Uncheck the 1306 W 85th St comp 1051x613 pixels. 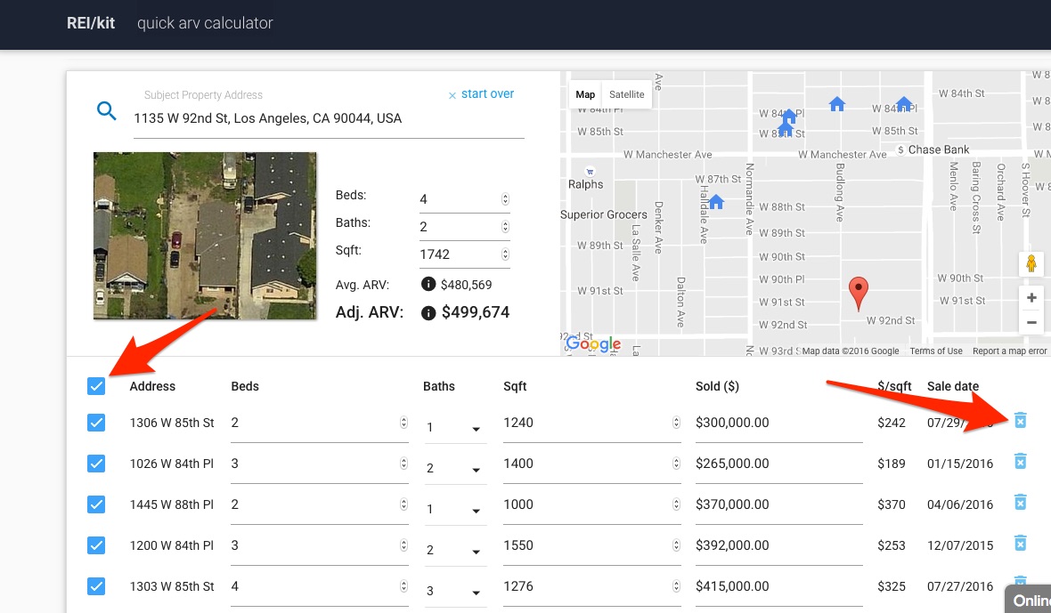point(96,423)
